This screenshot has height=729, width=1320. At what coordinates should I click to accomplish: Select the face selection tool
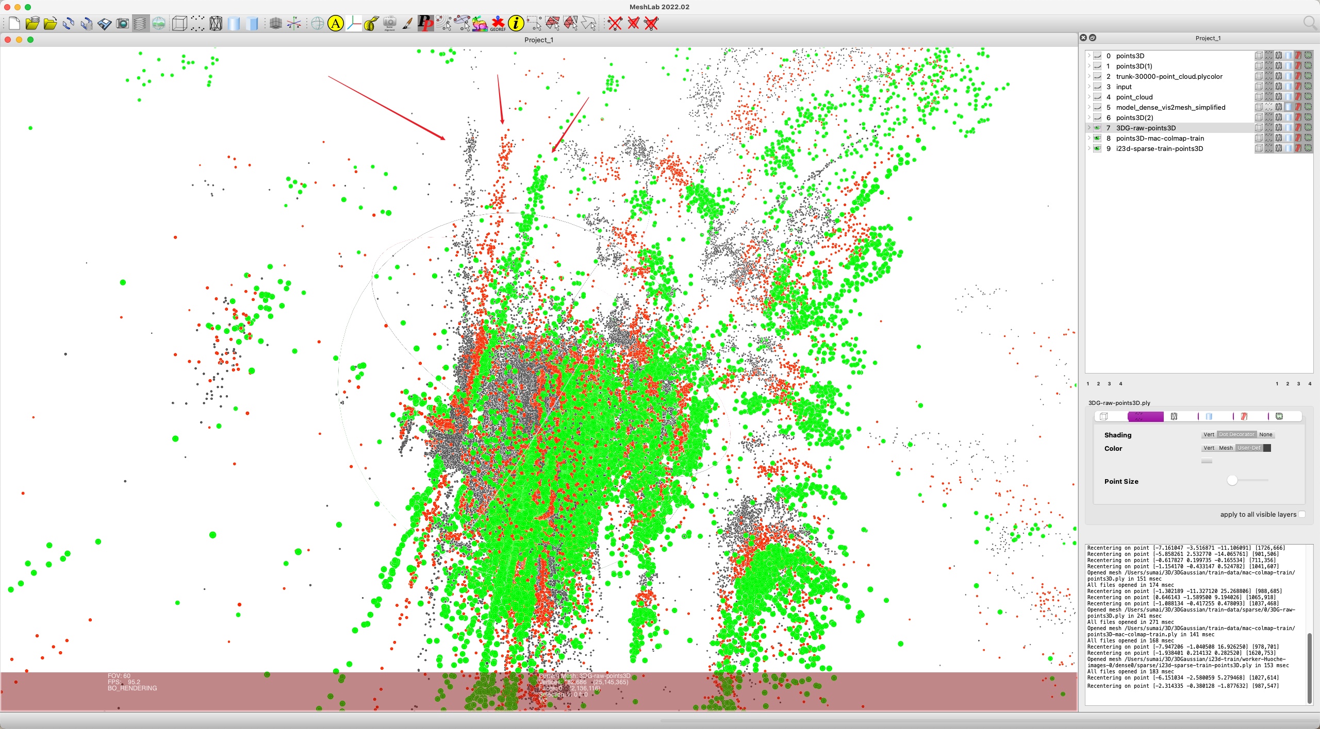click(553, 23)
